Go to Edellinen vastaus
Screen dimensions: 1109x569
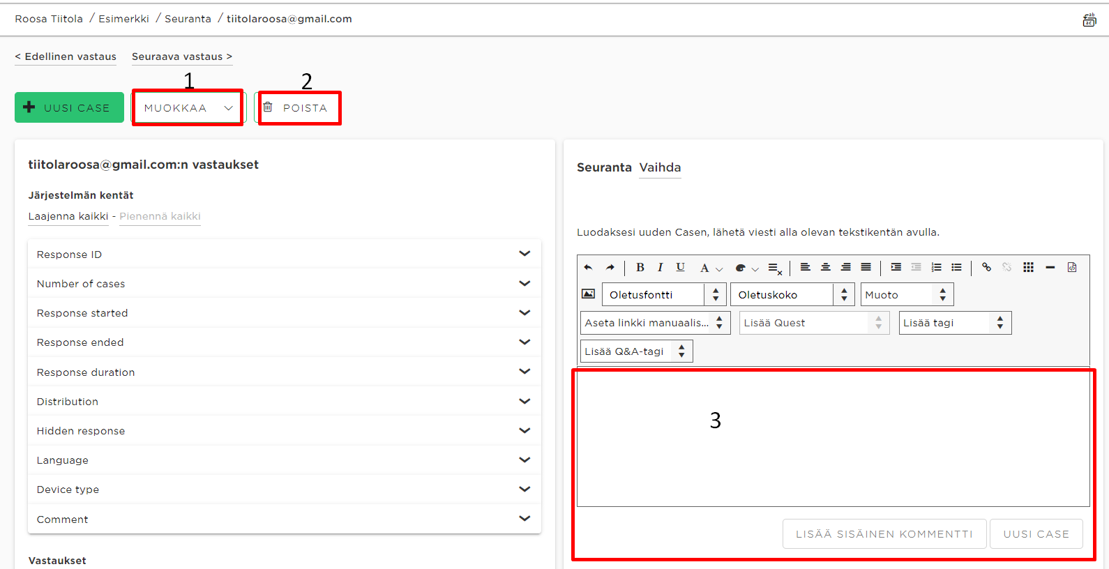66,56
